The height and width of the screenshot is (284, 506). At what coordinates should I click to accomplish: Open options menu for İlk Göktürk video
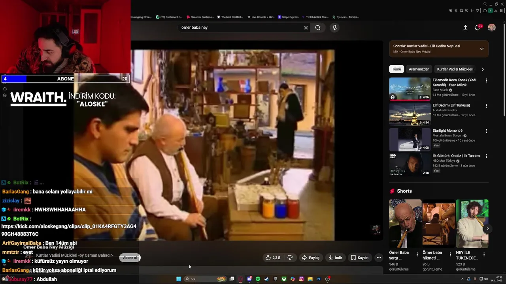(487, 156)
